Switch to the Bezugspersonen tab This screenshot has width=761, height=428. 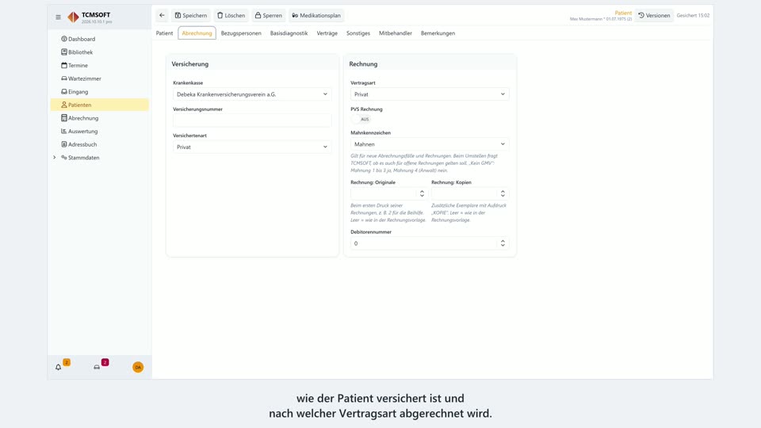pyautogui.click(x=241, y=33)
